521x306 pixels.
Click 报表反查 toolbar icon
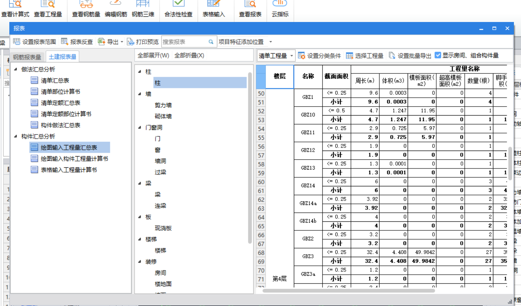pyautogui.click(x=65, y=42)
